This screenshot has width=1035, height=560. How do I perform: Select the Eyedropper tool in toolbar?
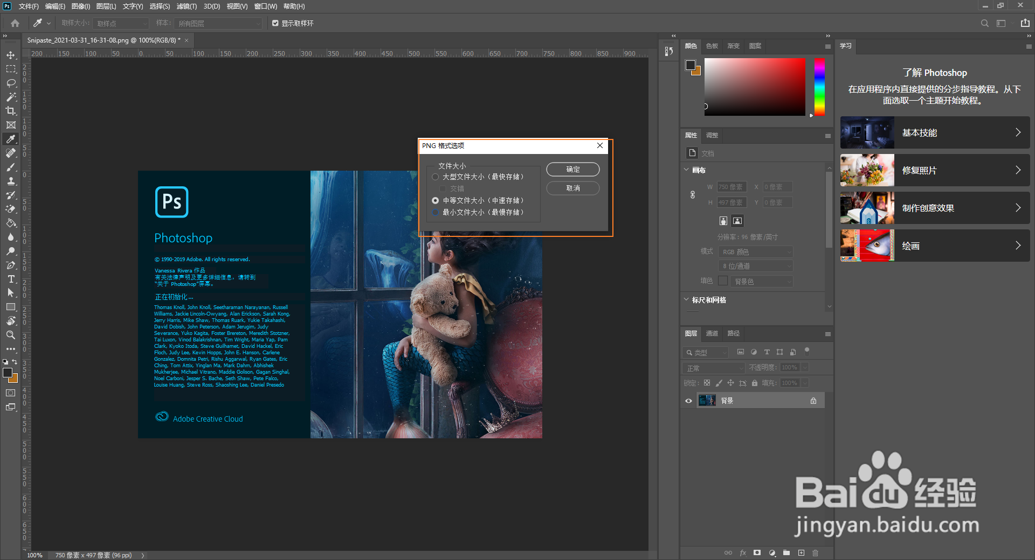pos(11,139)
